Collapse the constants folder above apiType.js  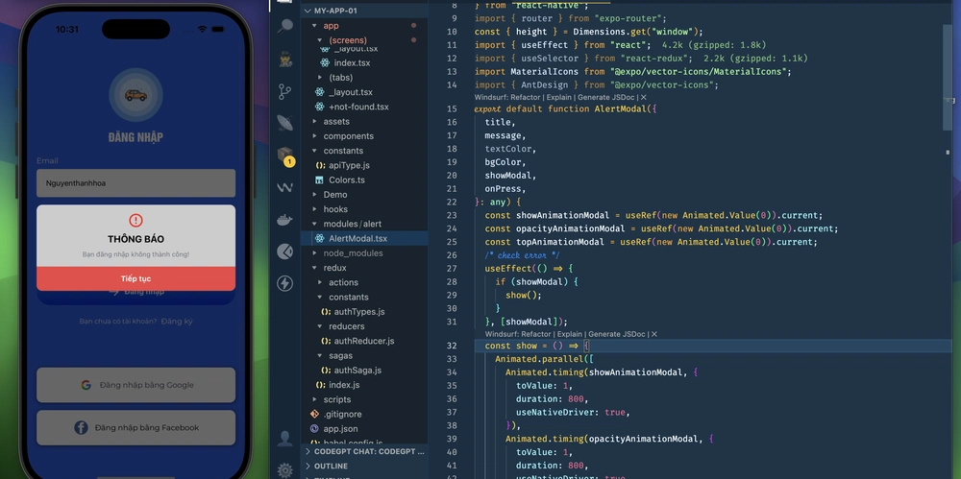[343, 151]
